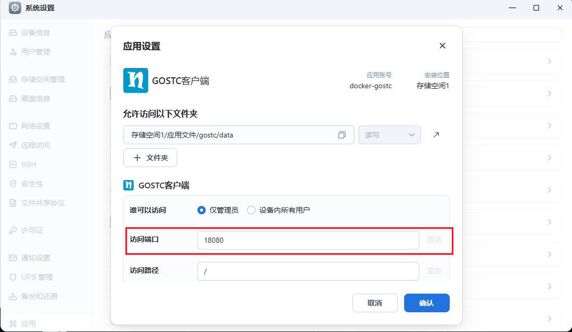Expand the first app row chevron

550,61
